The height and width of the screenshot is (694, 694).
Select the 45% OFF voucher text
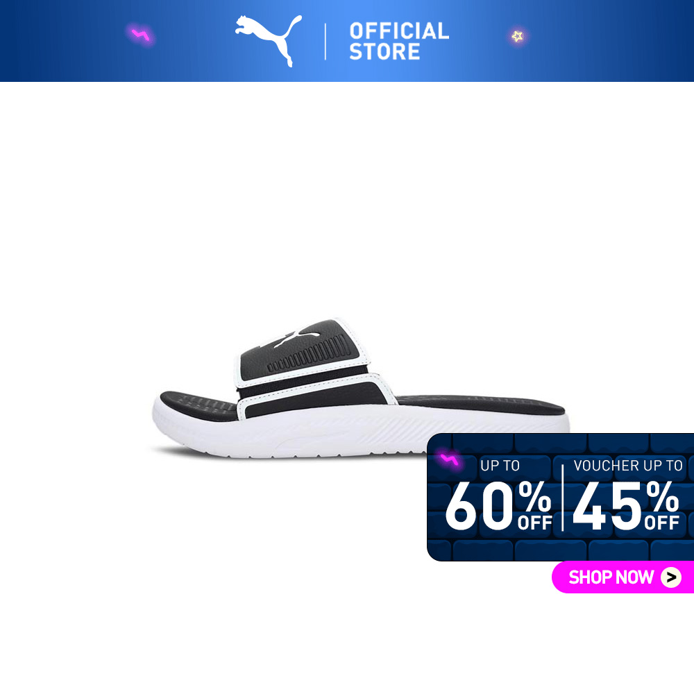point(626,505)
